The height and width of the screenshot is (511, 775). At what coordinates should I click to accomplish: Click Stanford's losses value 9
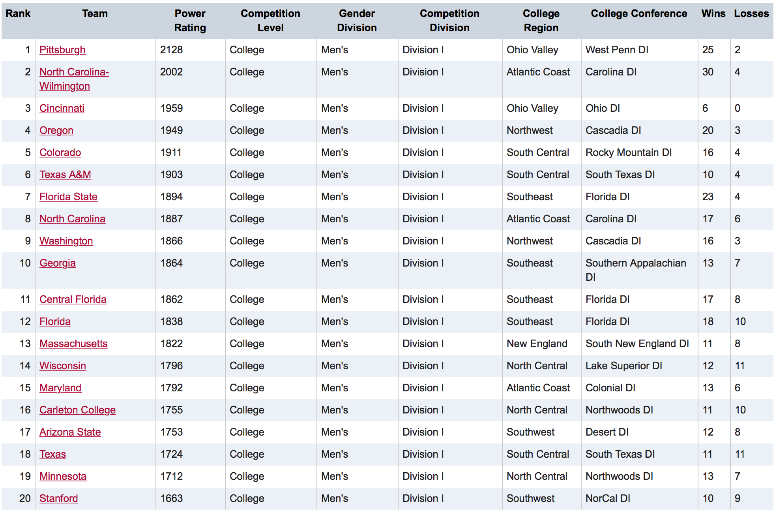[x=738, y=498]
